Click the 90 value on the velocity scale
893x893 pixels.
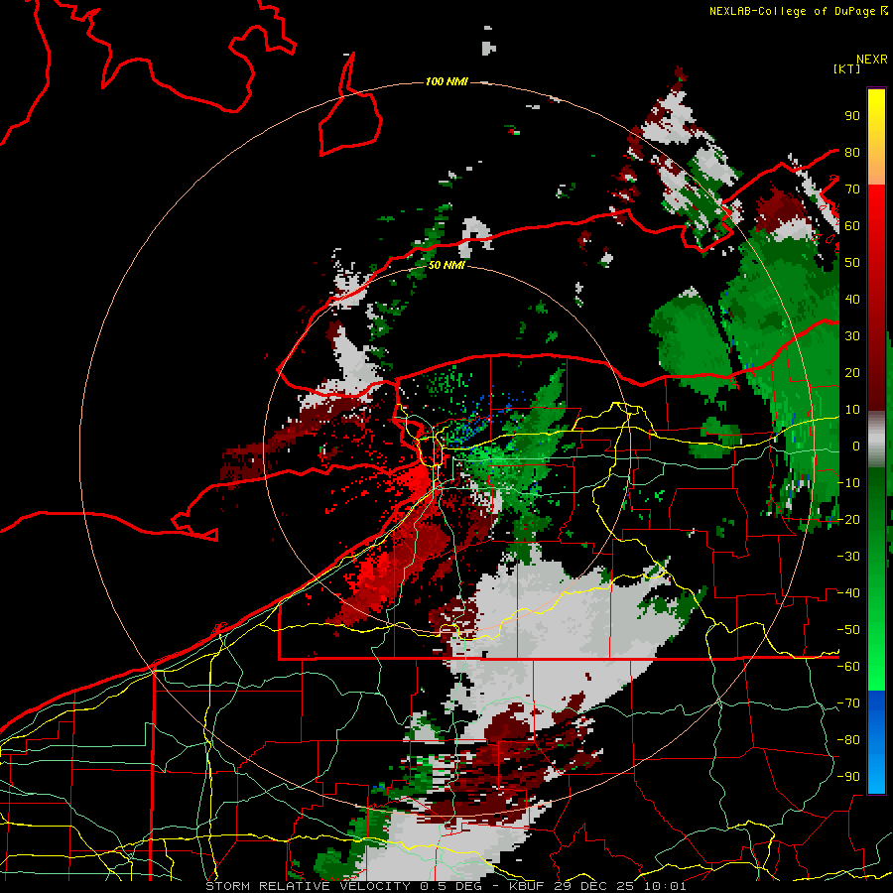point(852,116)
